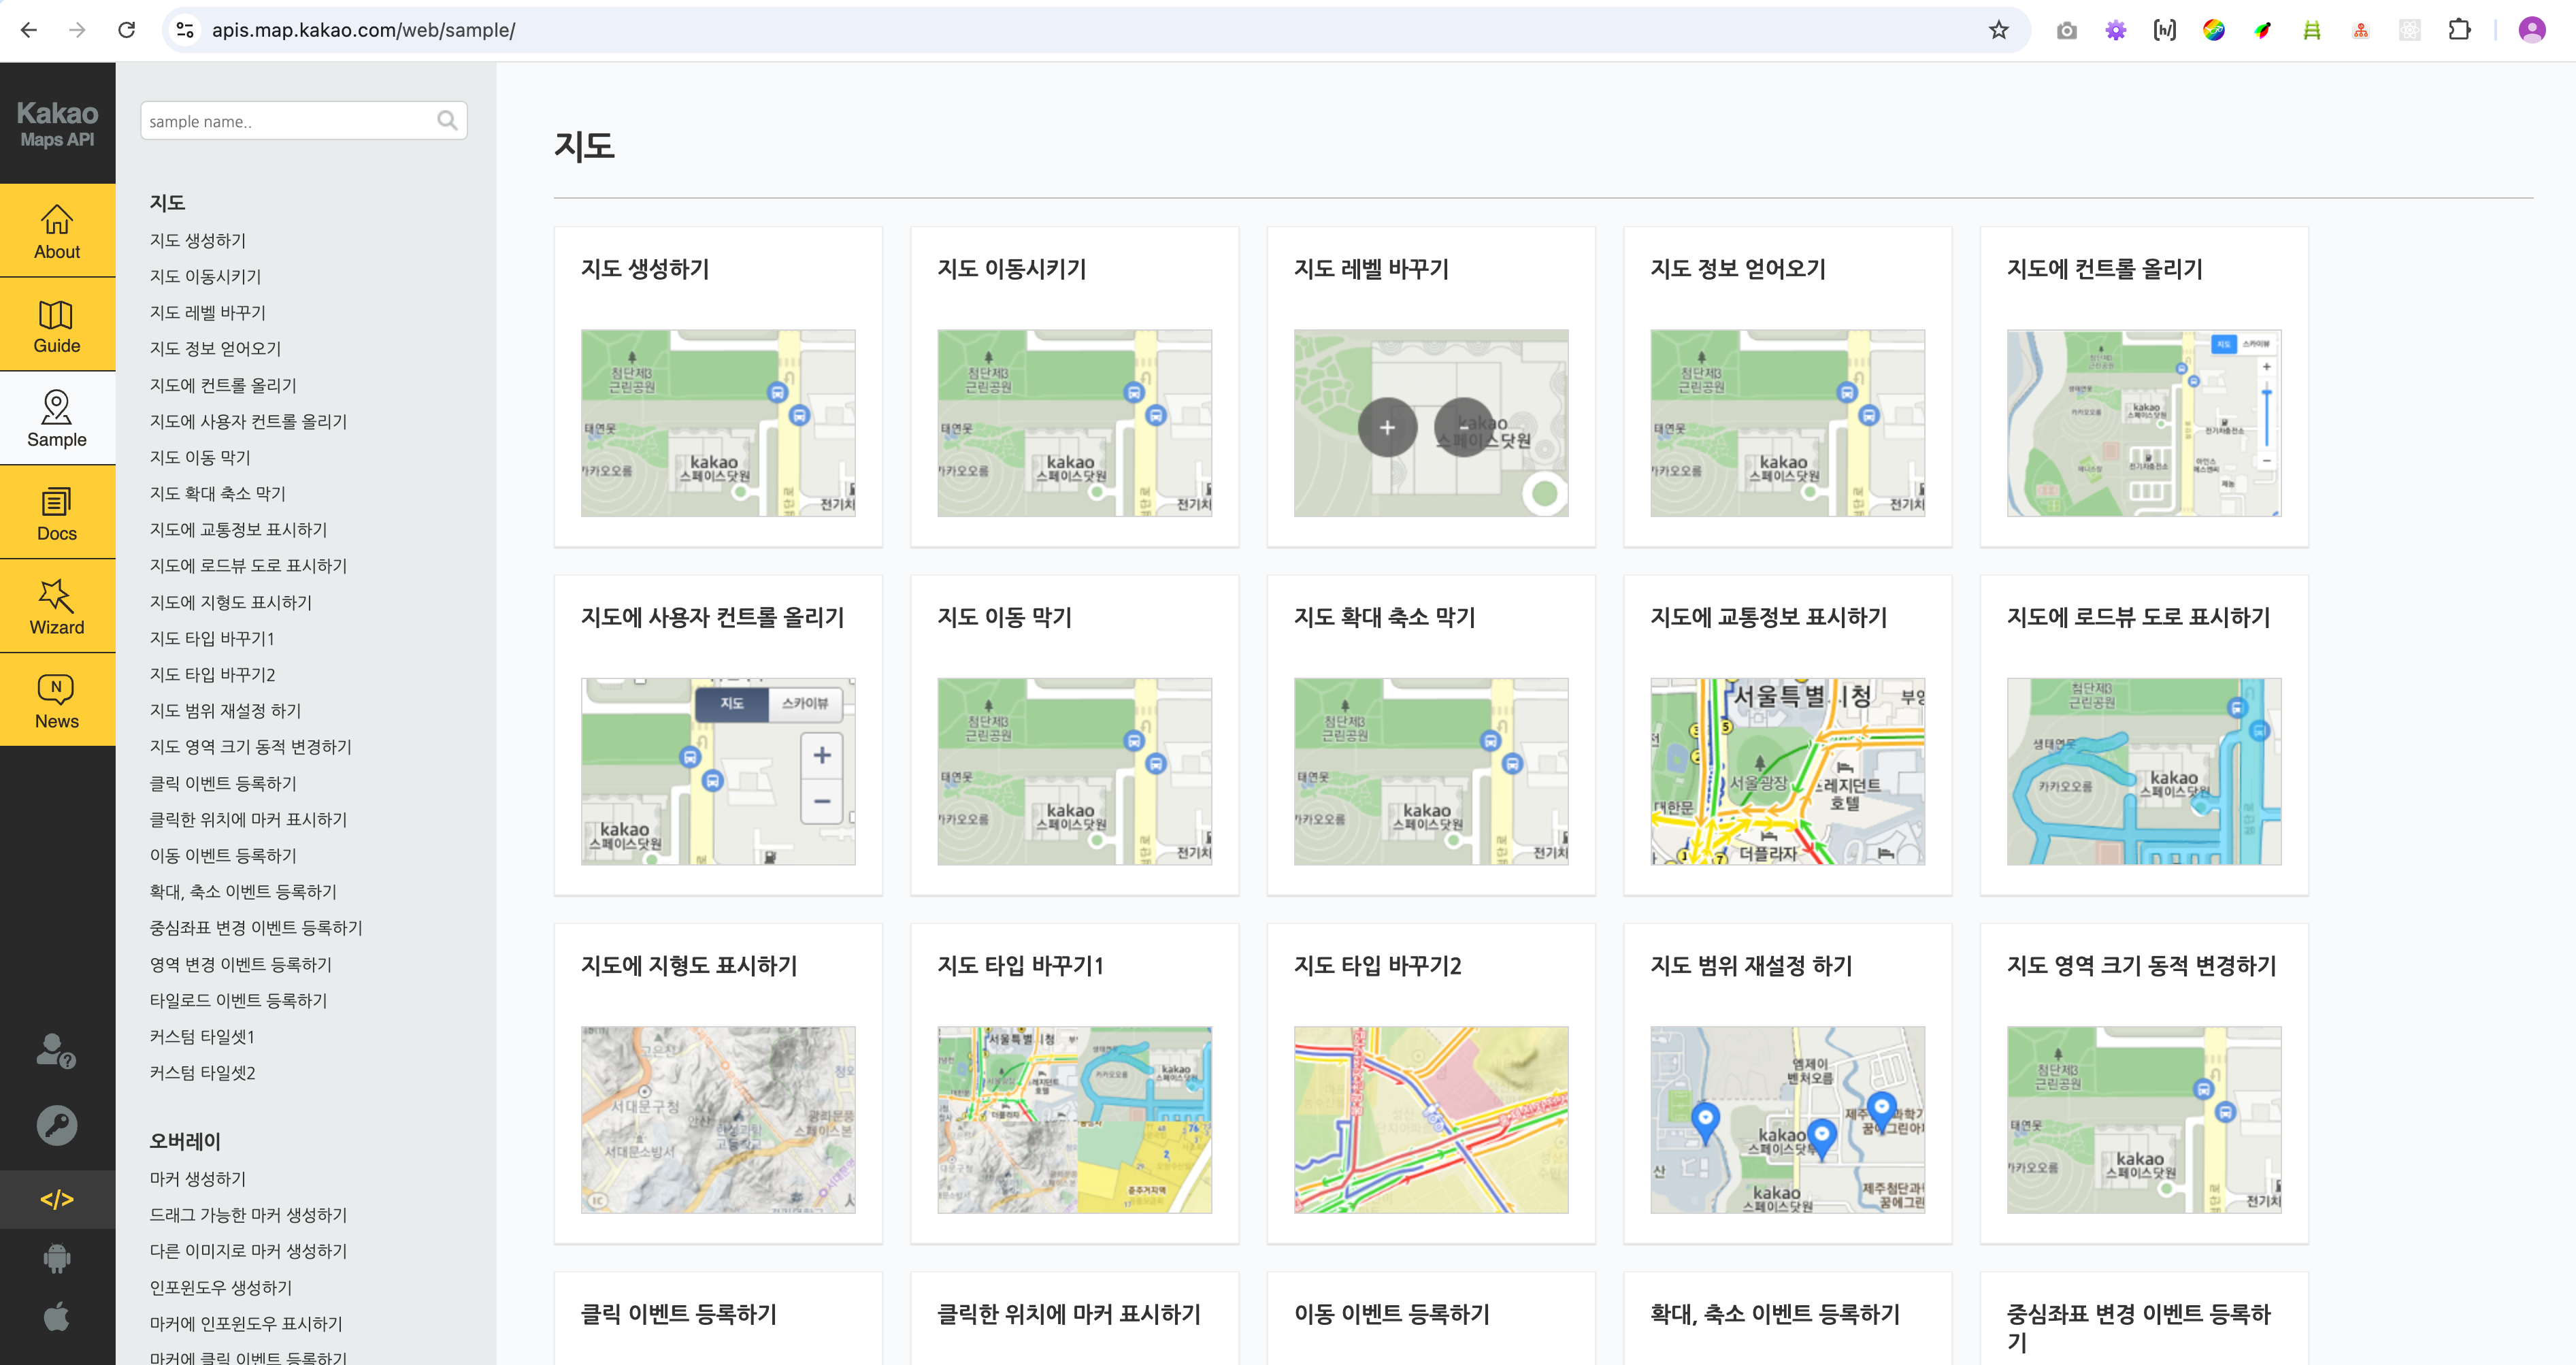2576x1365 pixels.
Task: Open the 지도에 교통정보 표시하기 sample thumbnail
Action: click(x=1787, y=771)
